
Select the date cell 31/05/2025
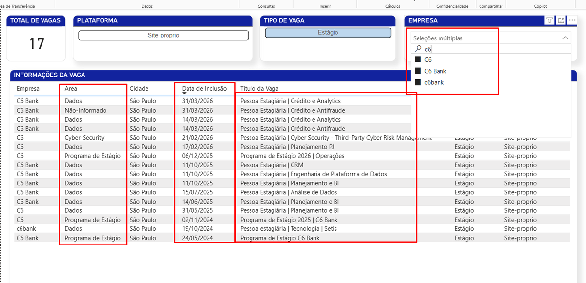coord(197,210)
